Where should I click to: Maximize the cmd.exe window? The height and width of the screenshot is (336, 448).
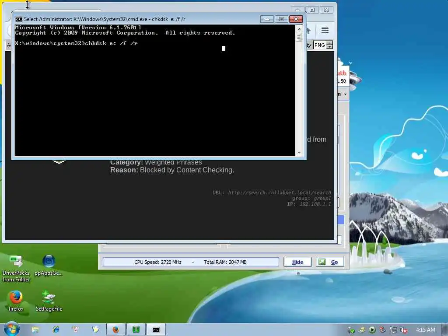coord(281,19)
